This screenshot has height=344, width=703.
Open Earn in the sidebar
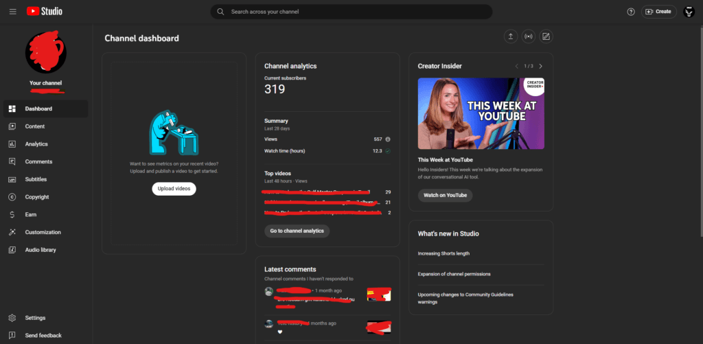tap(46, 214)
